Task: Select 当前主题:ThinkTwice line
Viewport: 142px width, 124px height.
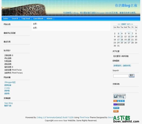Action: click(x=13, y=70)
